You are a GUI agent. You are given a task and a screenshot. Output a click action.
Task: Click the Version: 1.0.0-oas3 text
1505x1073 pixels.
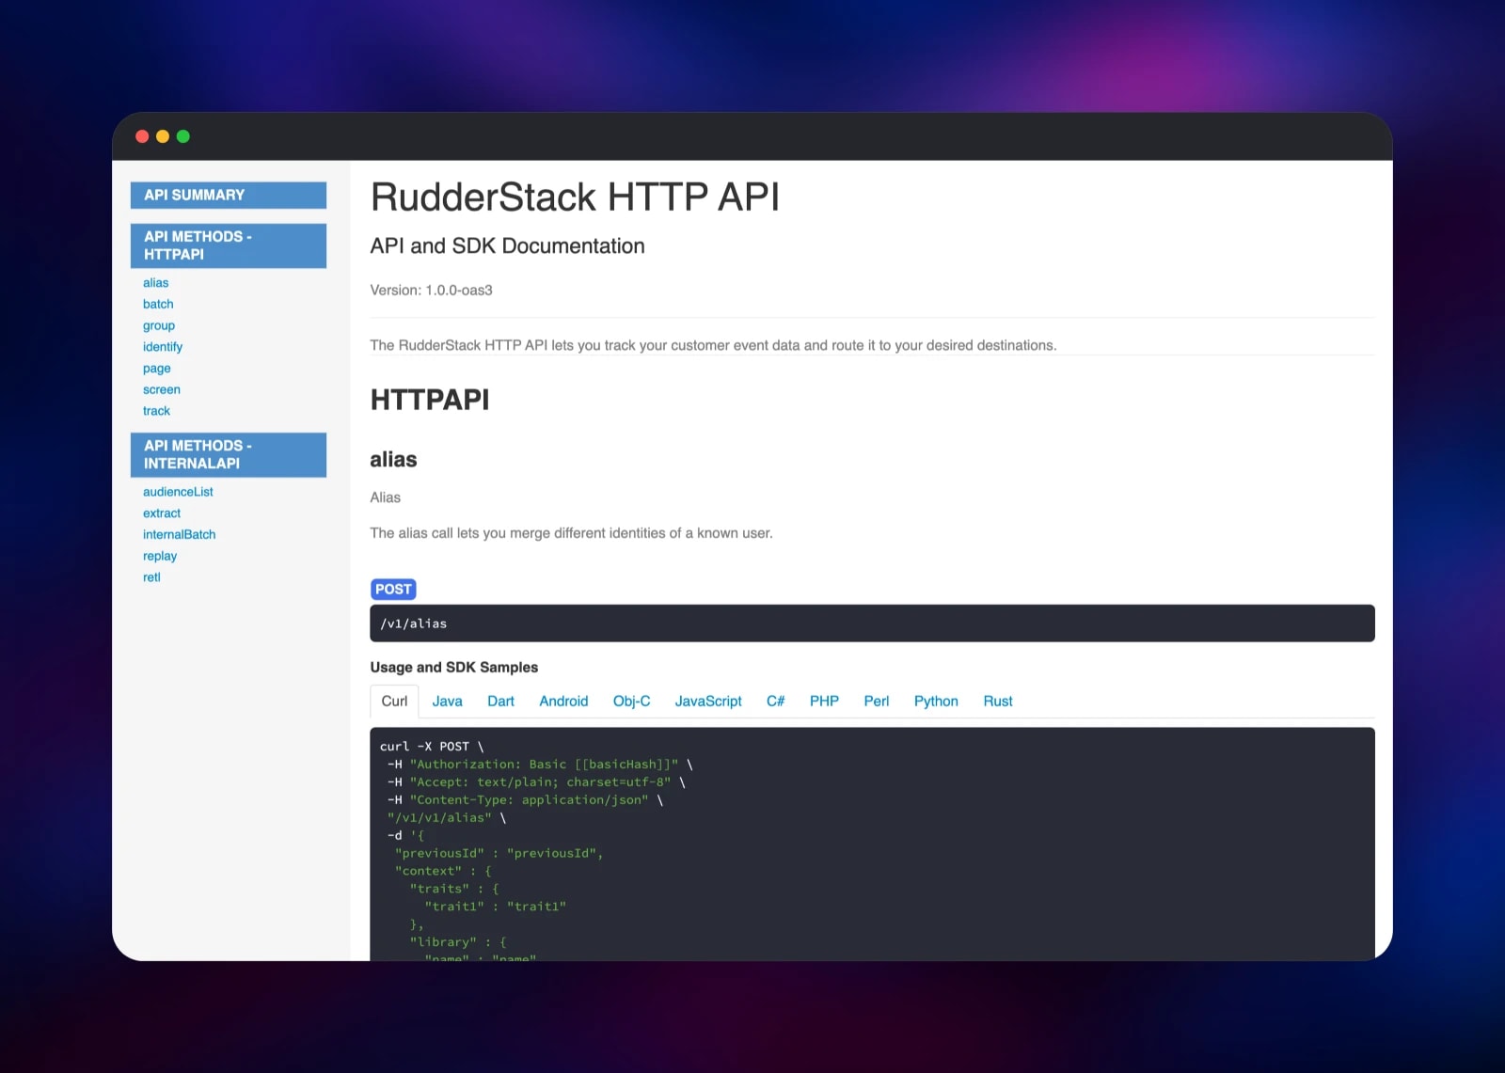point(432,291)
